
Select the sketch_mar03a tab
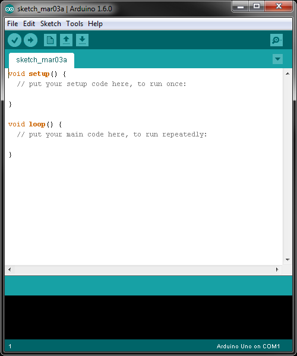[42, 60]
